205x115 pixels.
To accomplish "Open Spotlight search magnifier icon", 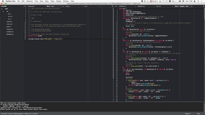I will pos(198,1).
